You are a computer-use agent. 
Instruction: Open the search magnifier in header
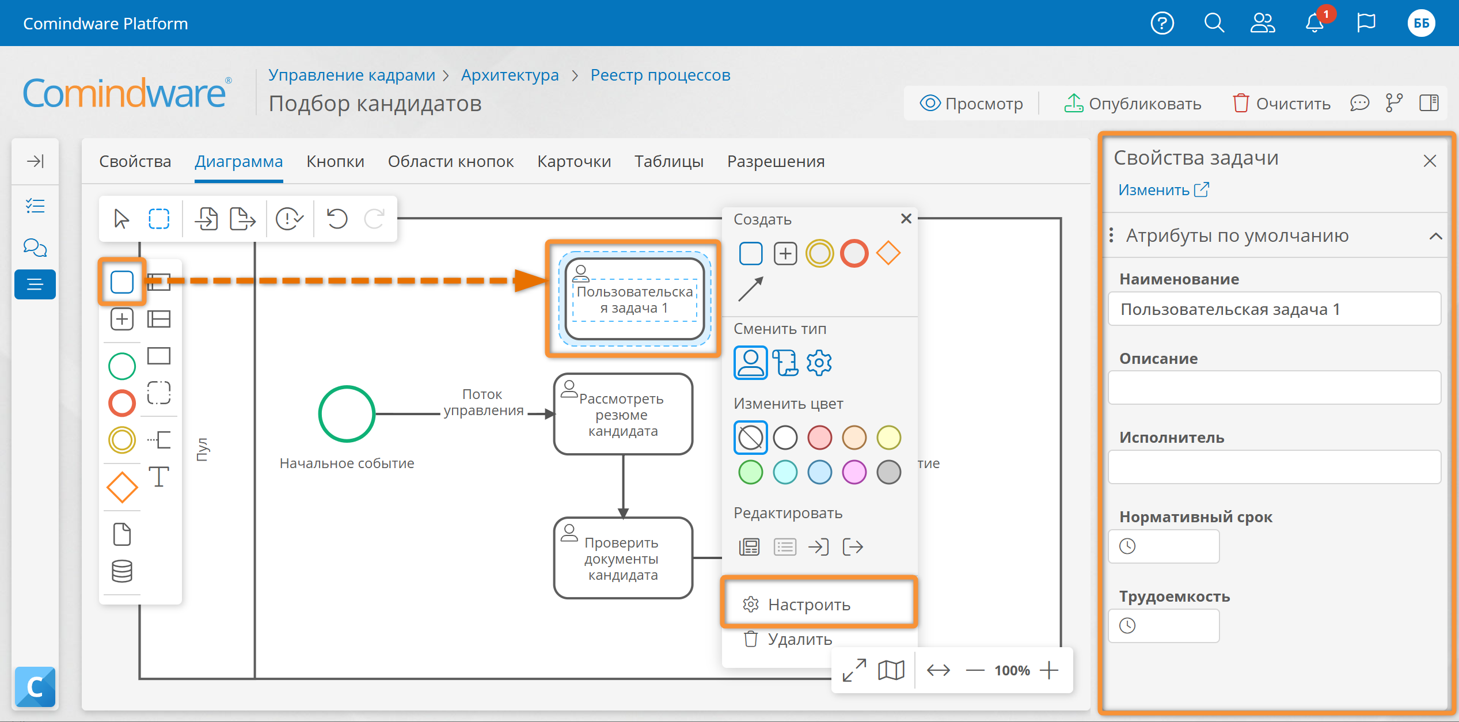pyautogui.click(x=1214, y=24)
